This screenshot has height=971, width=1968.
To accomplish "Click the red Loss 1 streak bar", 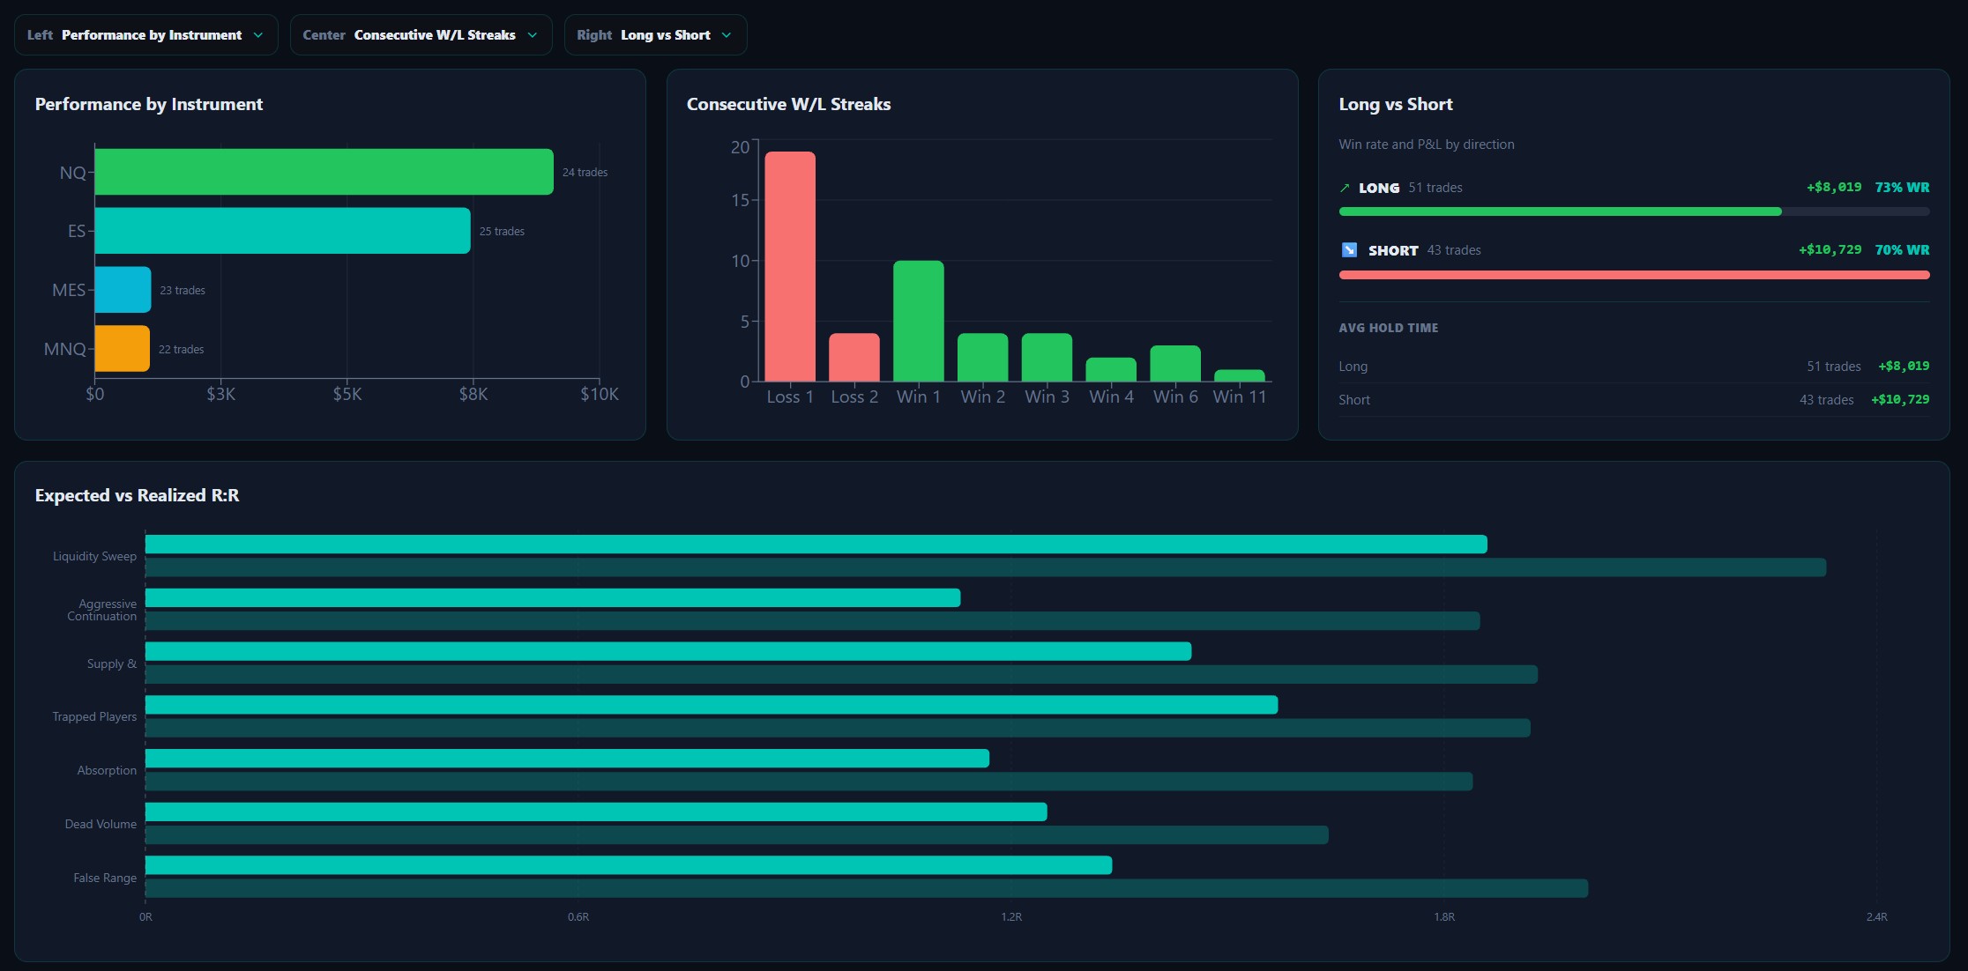I will pyautogui.click(x=790, y=266).
